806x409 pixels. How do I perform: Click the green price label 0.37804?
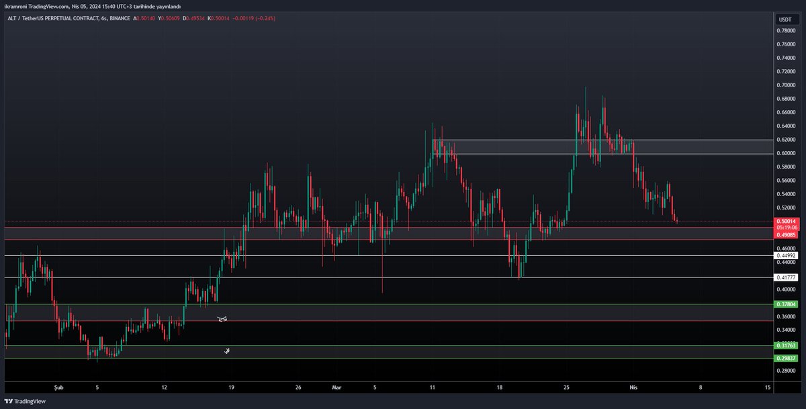(x=785, y=304)
